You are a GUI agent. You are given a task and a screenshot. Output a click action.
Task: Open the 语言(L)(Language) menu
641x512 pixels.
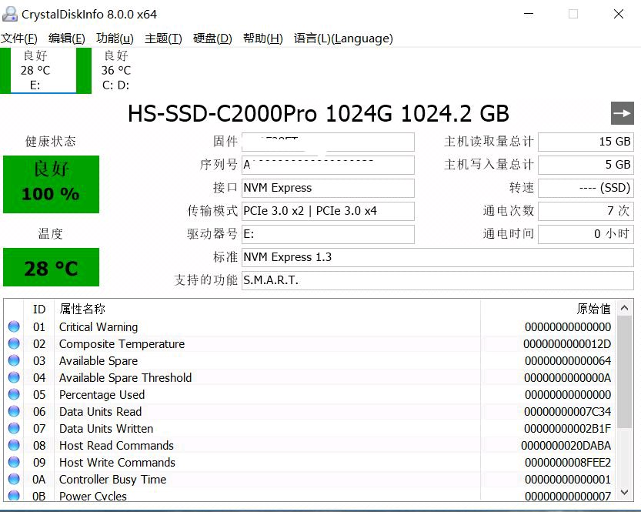click(x=343, y=38)
